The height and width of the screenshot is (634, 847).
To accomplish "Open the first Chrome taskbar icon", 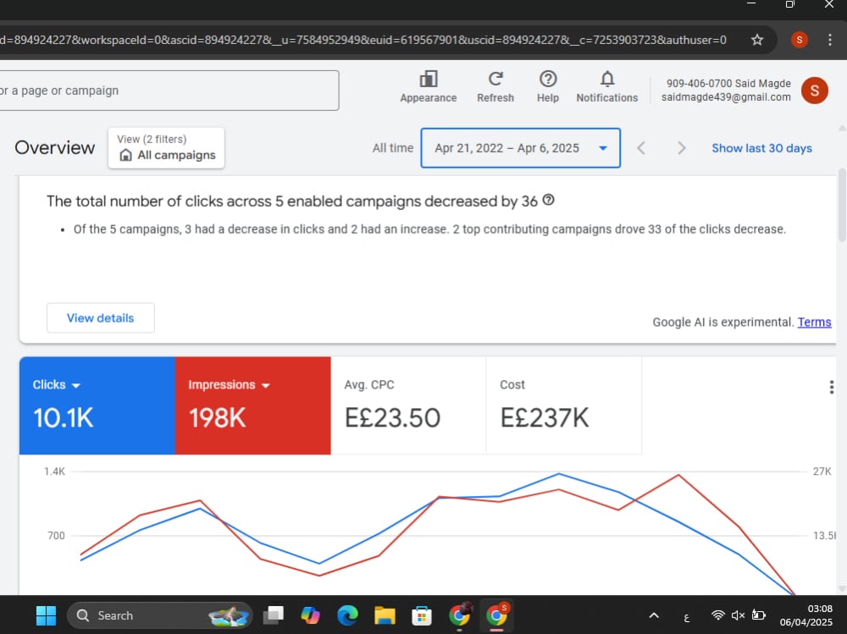I will tap(459, 615).
